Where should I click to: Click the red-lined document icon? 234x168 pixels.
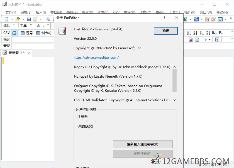point(191,40)
